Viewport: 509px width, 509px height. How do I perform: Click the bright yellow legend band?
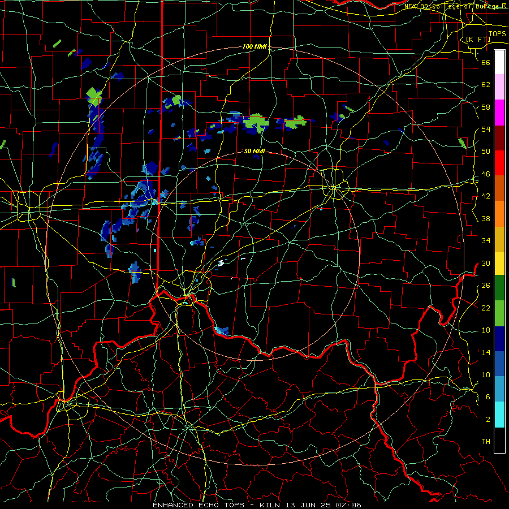(x=499, y=263)
